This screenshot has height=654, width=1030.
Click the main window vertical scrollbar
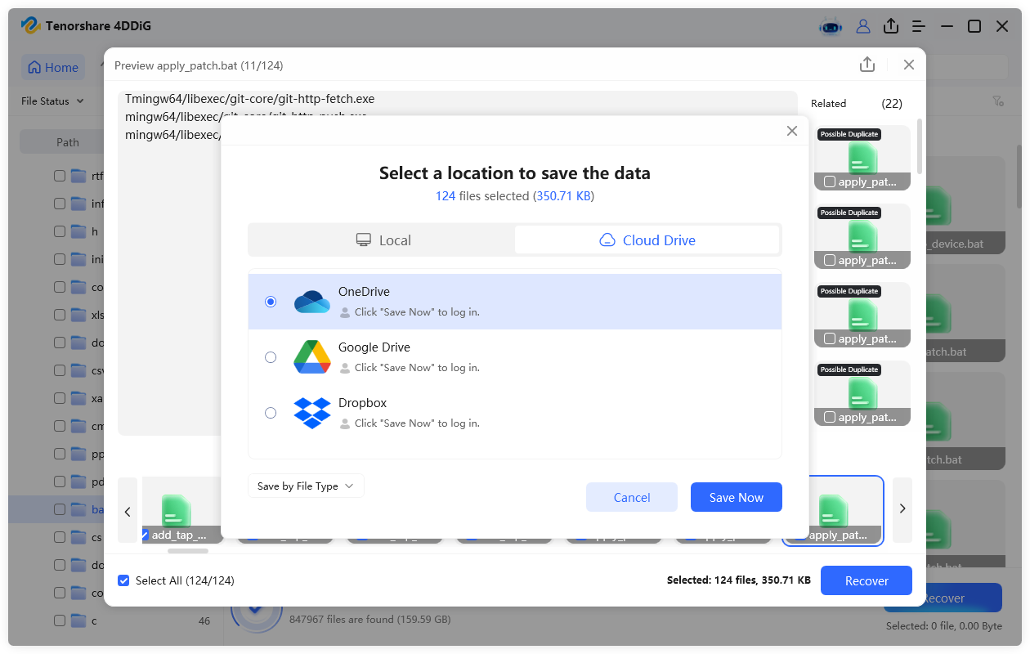(1019, 176)
